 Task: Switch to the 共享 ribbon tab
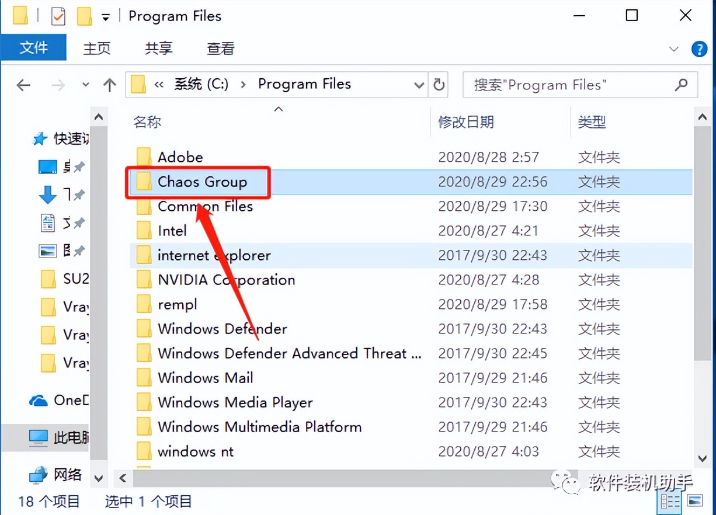pos(158,48)
